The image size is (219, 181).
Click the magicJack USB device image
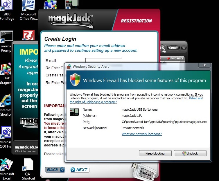(143, 172)
